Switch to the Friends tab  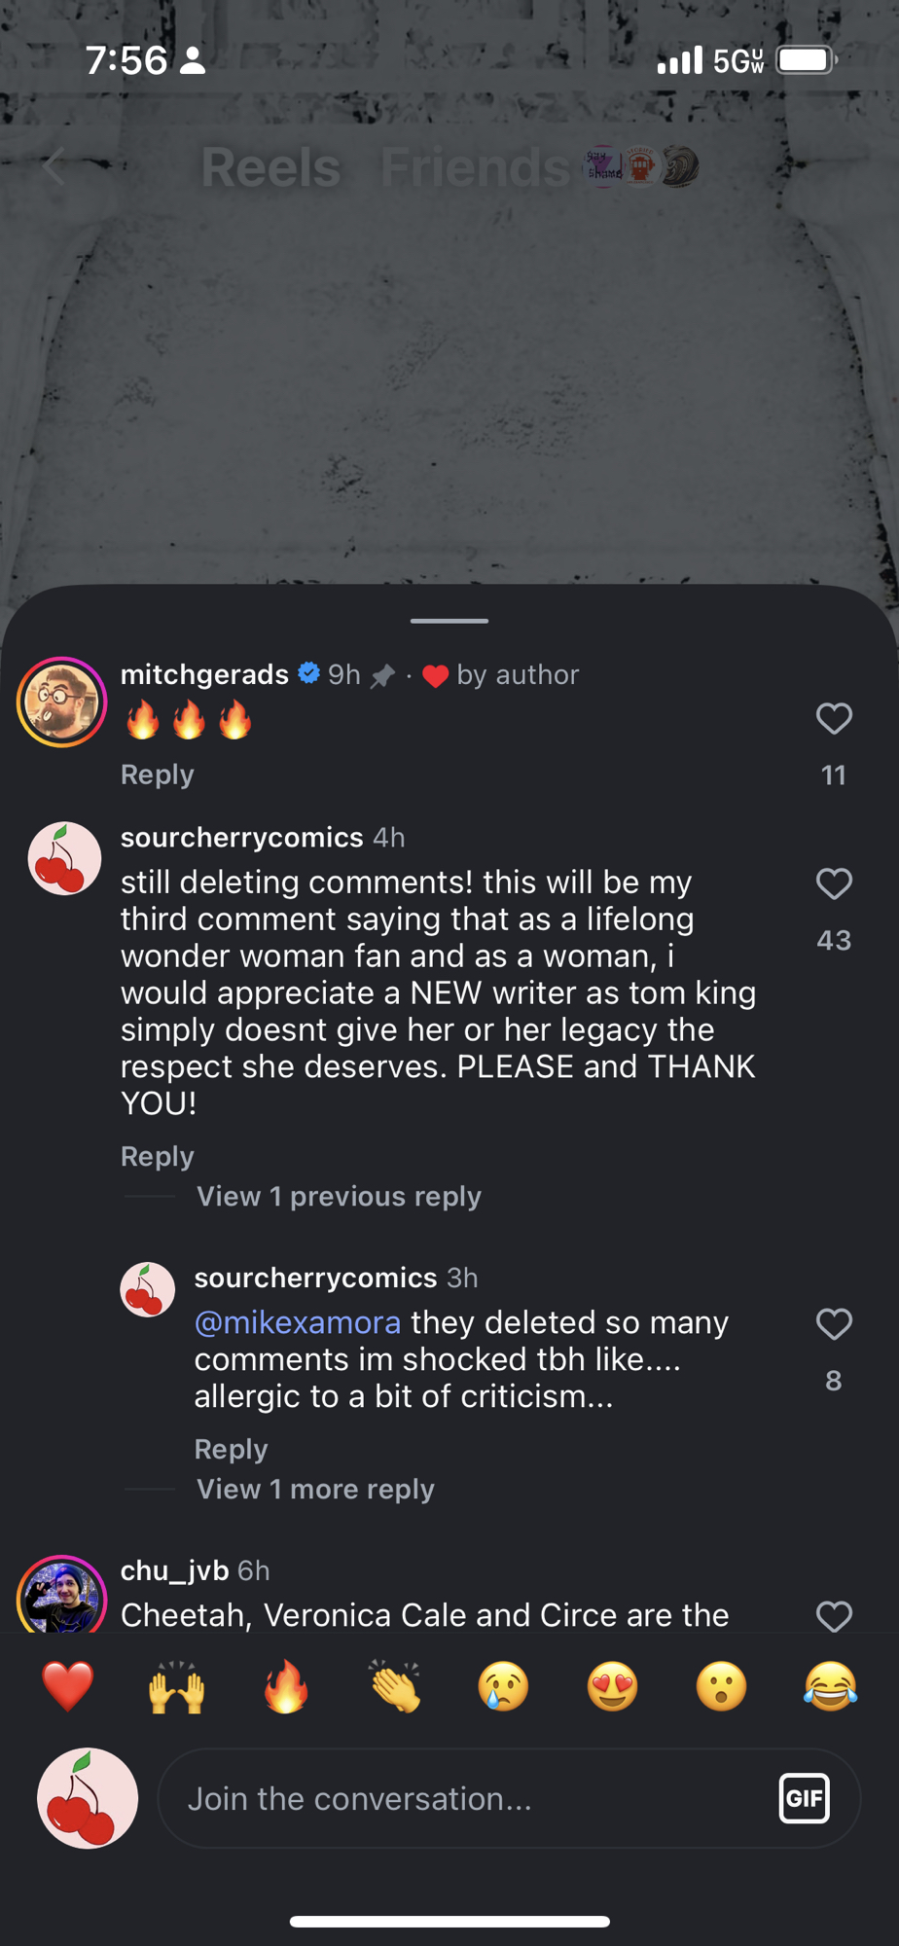pos(475,167)
